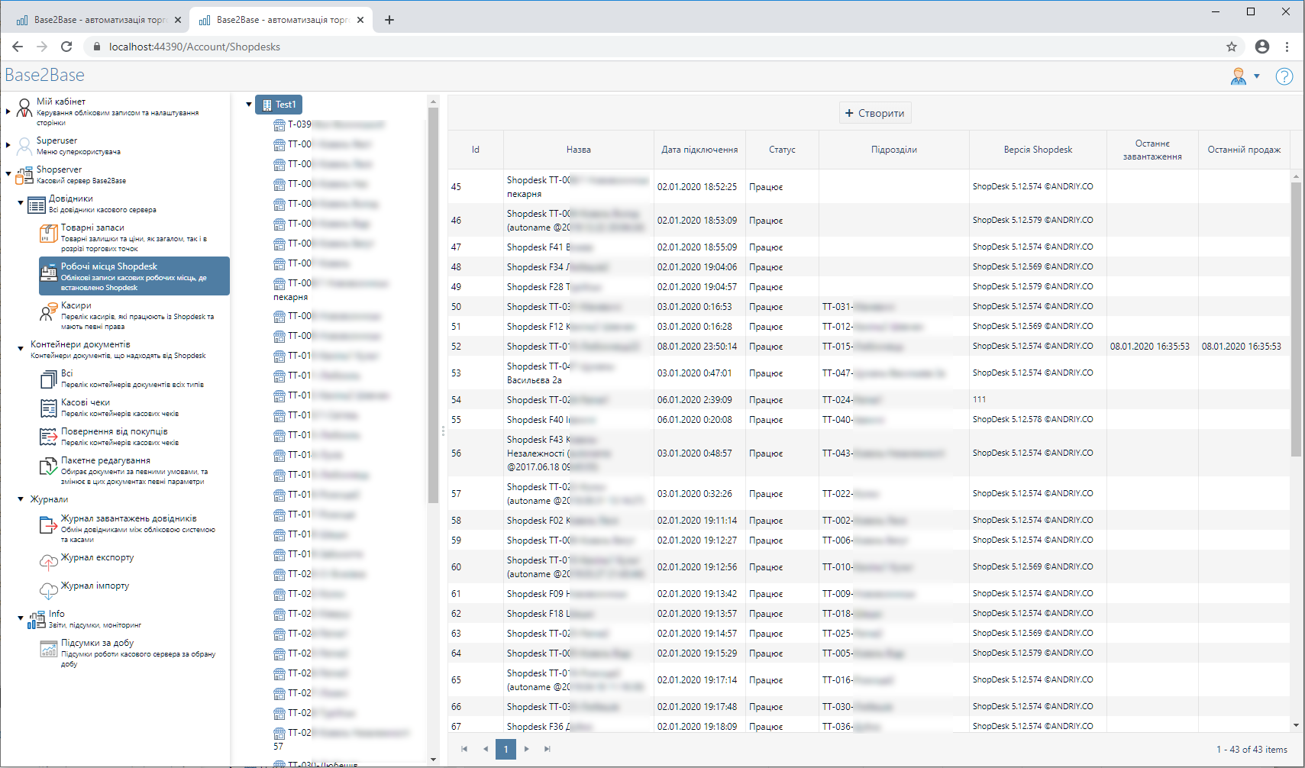Expand the Superuser tree node
The width and height of the screenshot is (1305, 768).
8,145
